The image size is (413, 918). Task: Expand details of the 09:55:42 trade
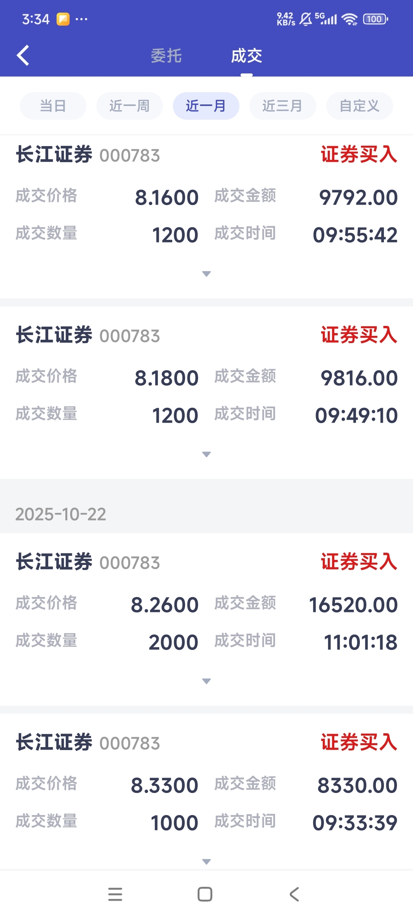[206, 274]
